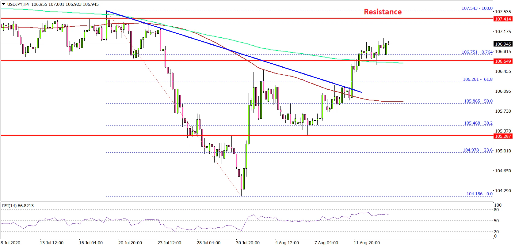Click the USDJPY,H4 chart title text
515x247 pixels.
[x=18, y=4]
